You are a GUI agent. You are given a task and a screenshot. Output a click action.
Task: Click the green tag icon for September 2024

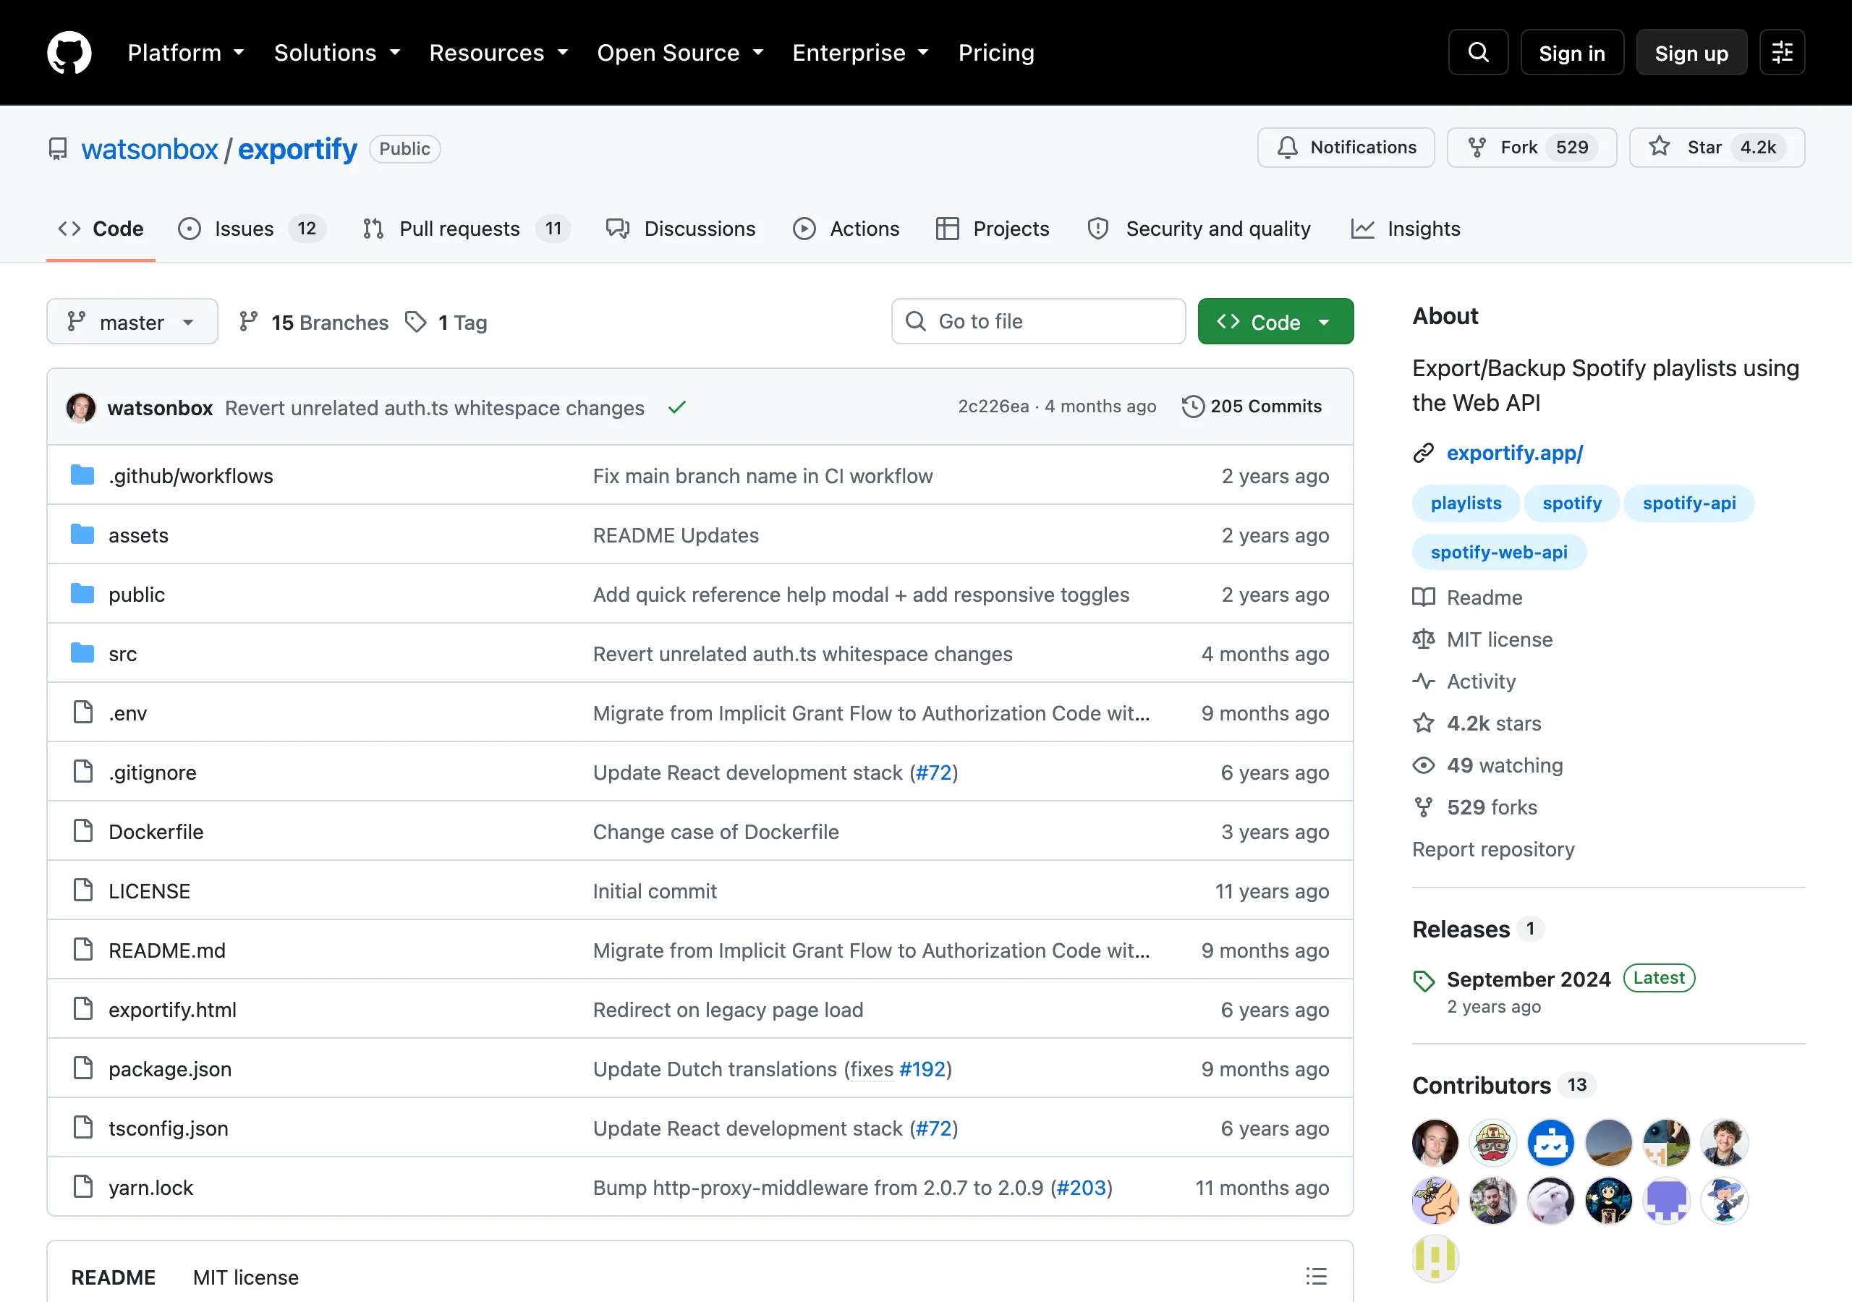pyautogui.click(x=1424, y=981)
